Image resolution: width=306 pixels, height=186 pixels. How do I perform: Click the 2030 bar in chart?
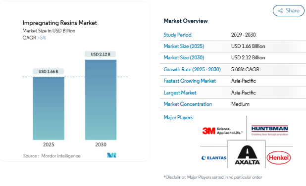click(x=101, y=99)
